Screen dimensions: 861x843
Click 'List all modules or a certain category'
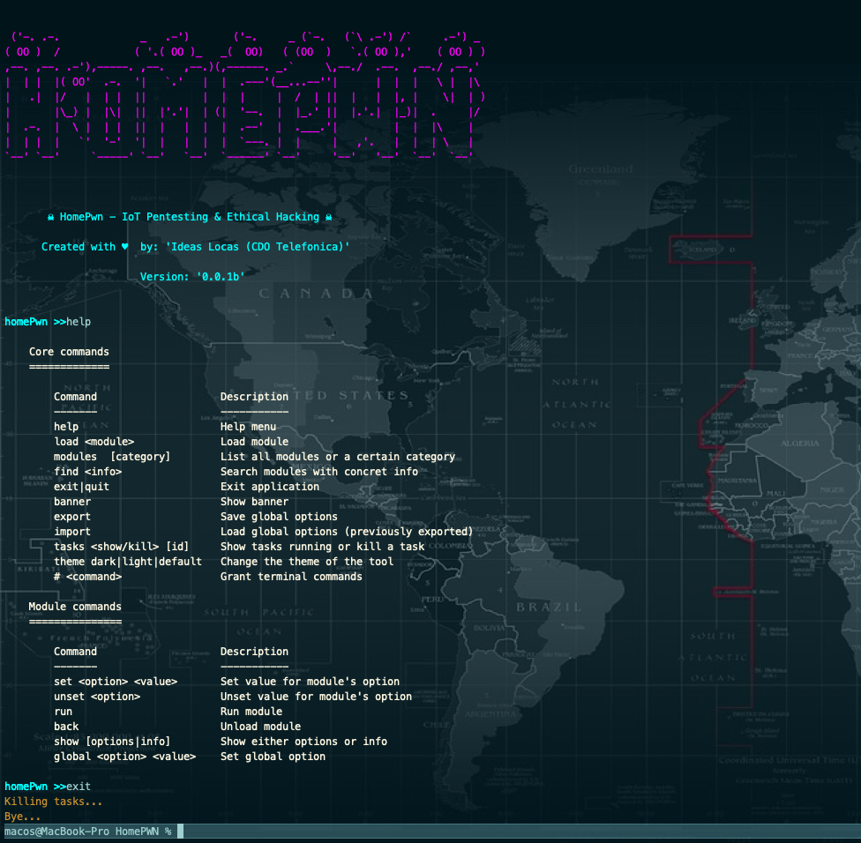[338, 457]
